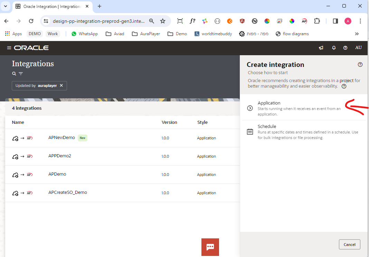Open the AU user profile menu
This screenshot has width=369, height=257.
(x=358, y=48)
